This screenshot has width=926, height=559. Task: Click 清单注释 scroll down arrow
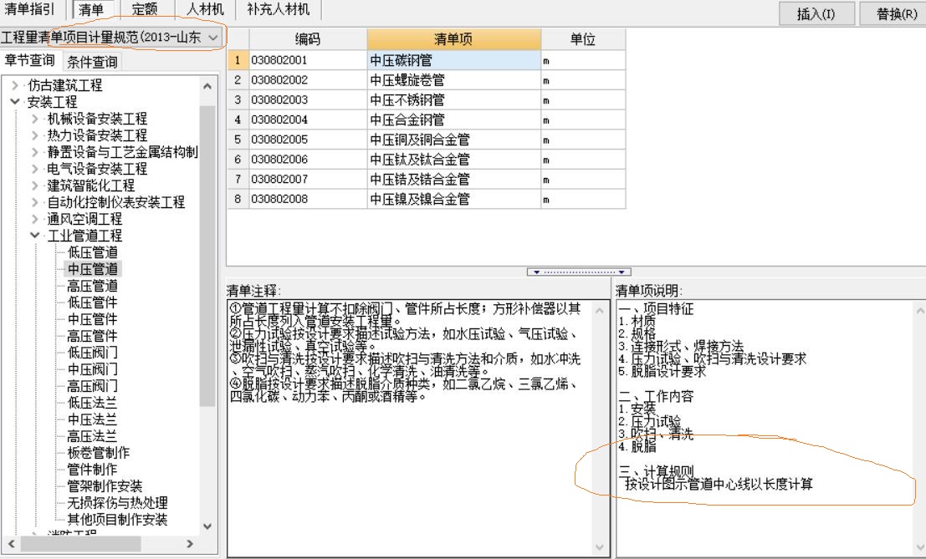(x=600, y=548)
